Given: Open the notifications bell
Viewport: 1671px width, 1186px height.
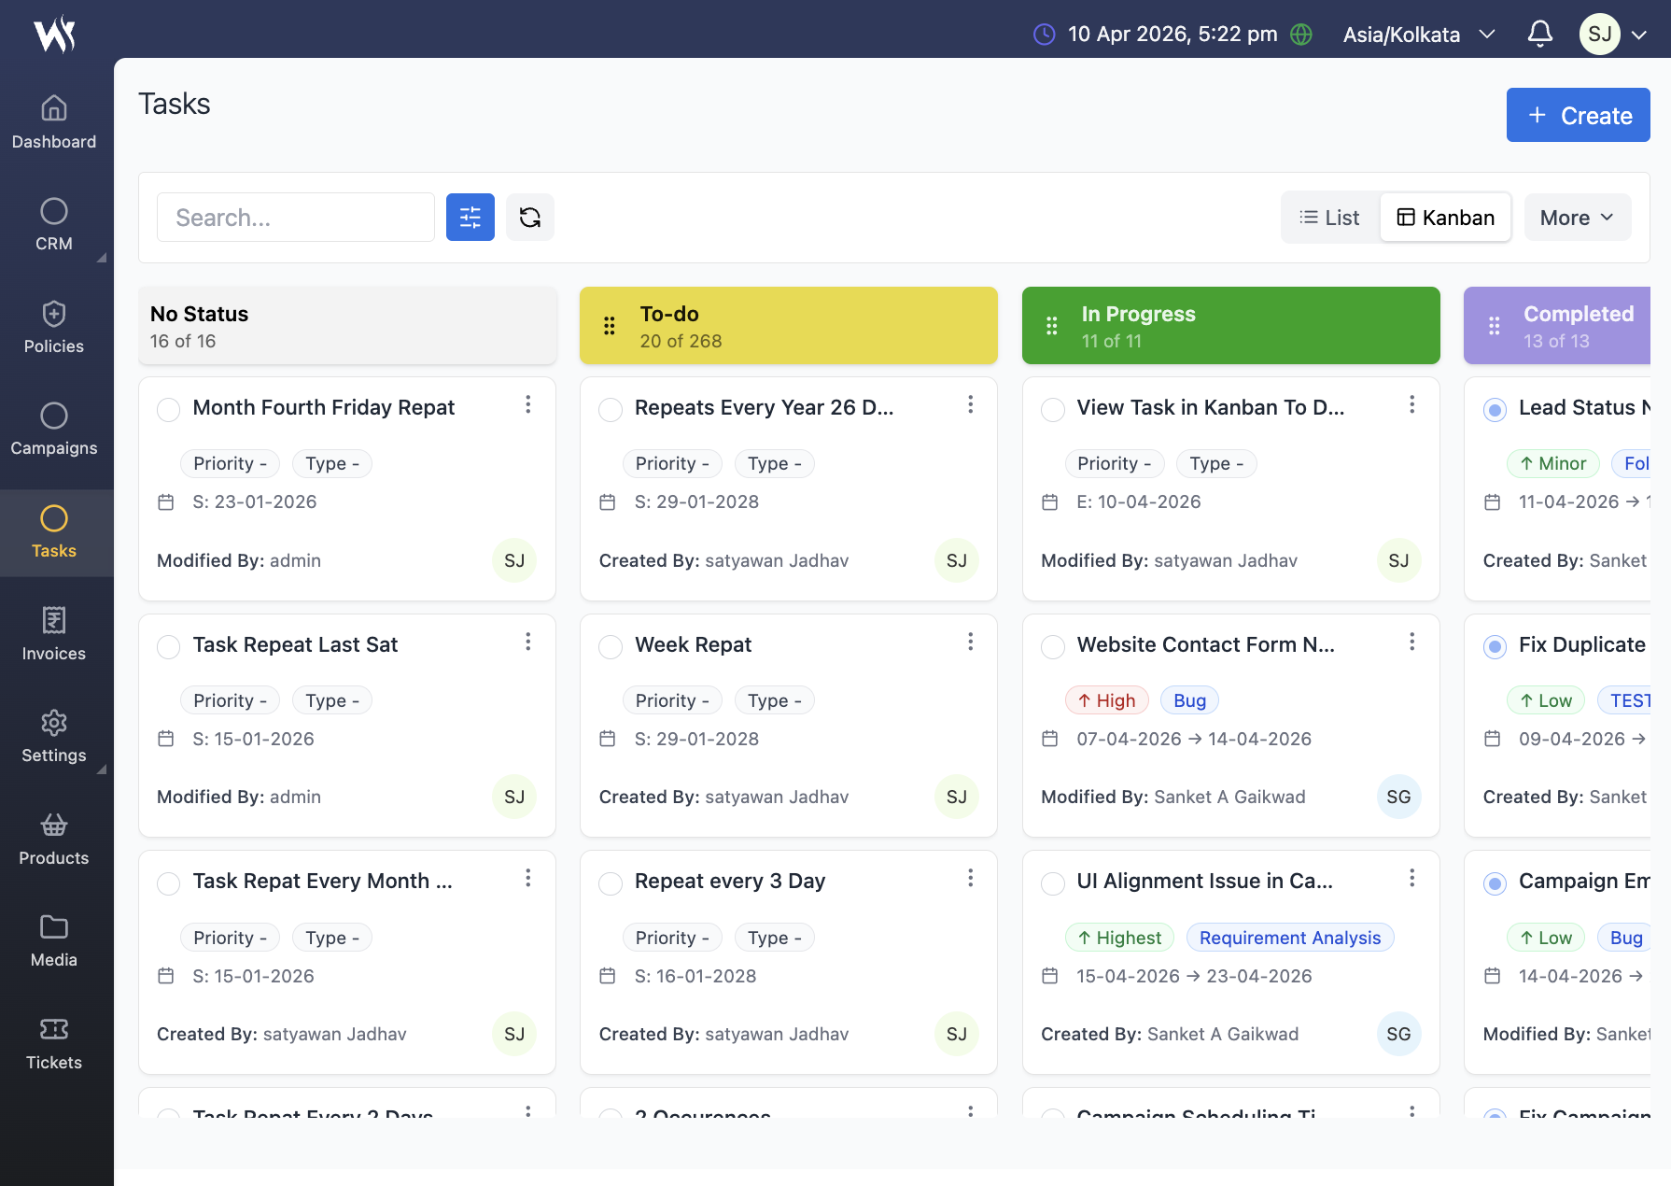Looking at the screenshot, I should point(1539,35).
